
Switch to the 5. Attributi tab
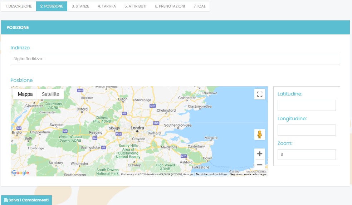pyautogui.click(x=135, y=6)
